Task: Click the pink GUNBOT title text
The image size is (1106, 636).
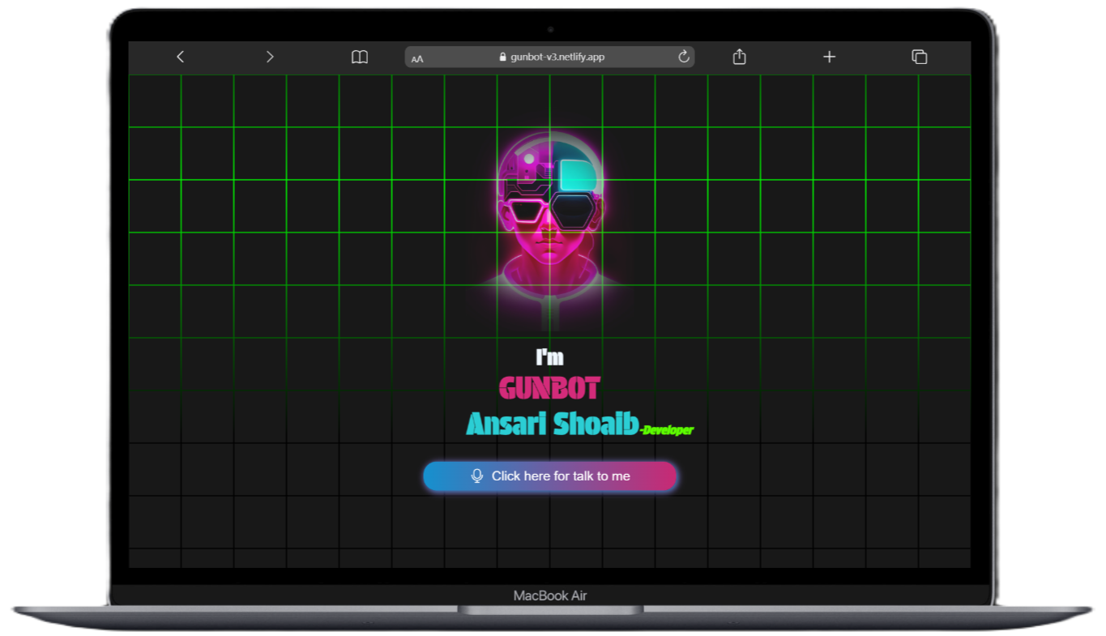Action: click(549, 389)
